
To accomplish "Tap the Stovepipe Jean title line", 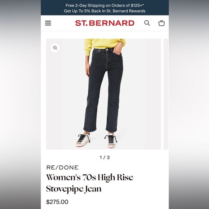I will (74, 189).
